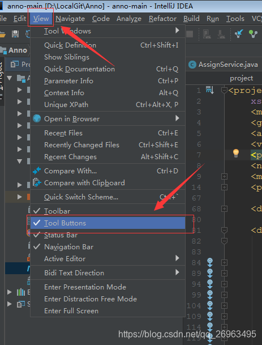The image size is (262, 345).
Task: Click the gutter navigation icon on line 94
Action: click(x=210, y=284)
